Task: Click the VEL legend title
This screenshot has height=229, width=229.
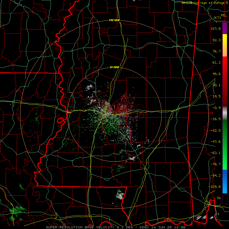Action: (x=223, y=15)
